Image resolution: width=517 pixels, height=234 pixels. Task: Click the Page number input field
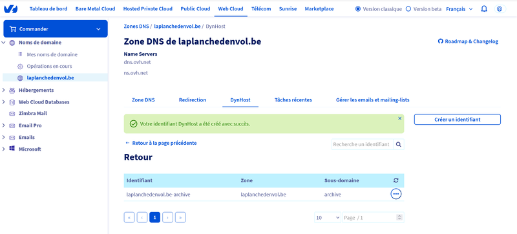pos(374,218)
